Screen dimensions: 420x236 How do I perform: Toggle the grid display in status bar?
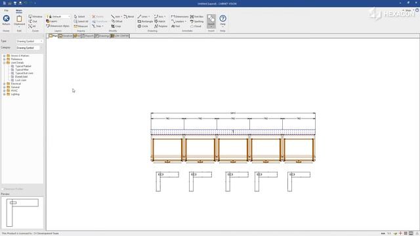coord(406,233)
